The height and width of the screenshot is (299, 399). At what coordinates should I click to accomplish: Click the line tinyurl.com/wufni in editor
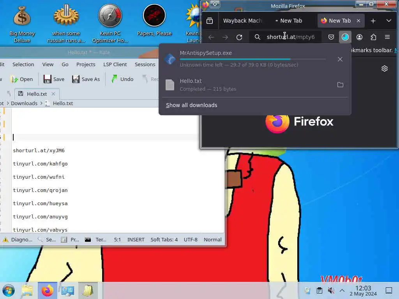point(39,177)
